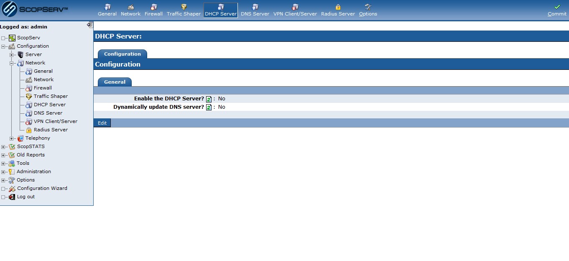Click the Commit checkmark icon
Image resolution: width=569 pixels, height=261 pixels.
(557, 7)
